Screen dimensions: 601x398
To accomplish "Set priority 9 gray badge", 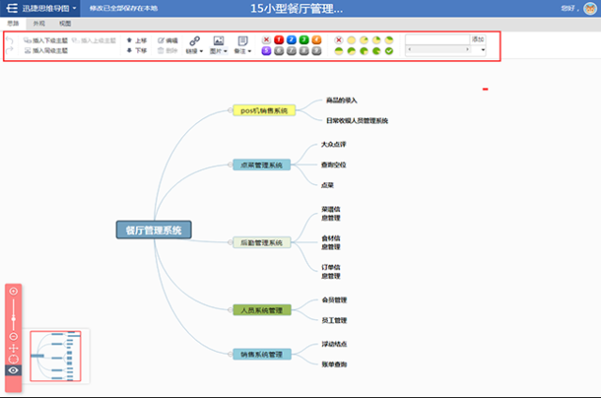I will click(316, 51).
